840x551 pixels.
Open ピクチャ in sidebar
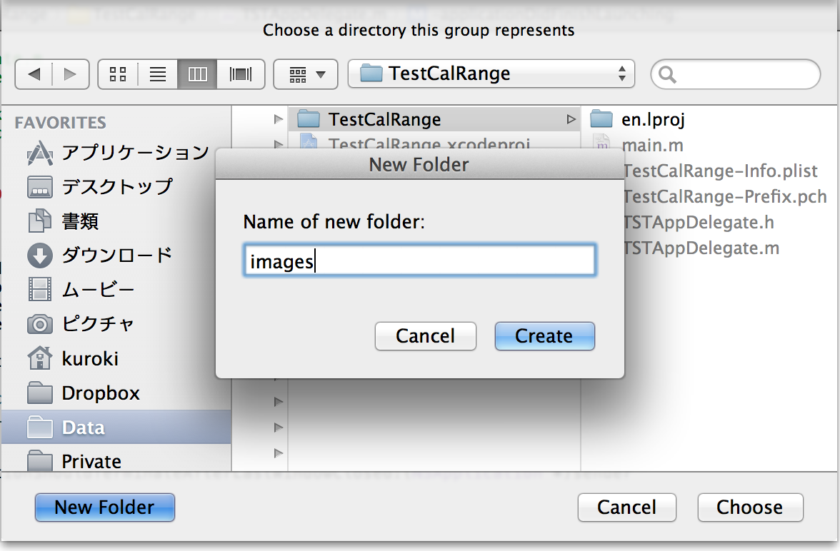pyautogui.click(x=118, y=324)
